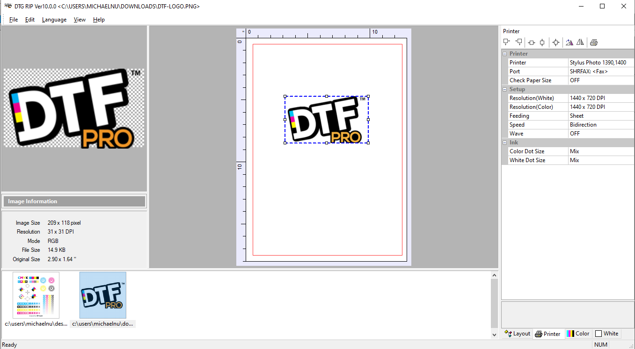Click the center vertically icon
This screenshot has width=635, height=349.
point(542,43)
